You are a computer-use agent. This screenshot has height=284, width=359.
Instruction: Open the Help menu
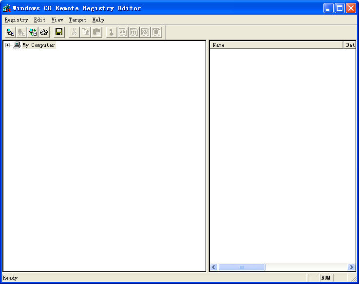(x=98, y=20)
